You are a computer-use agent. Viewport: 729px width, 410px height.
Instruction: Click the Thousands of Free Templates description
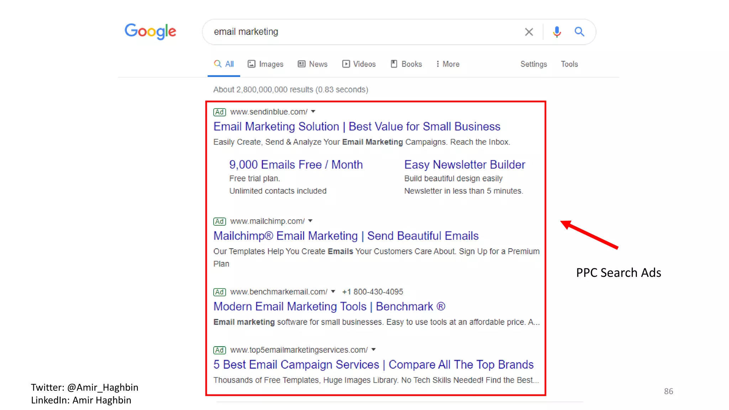coord(376,380)
